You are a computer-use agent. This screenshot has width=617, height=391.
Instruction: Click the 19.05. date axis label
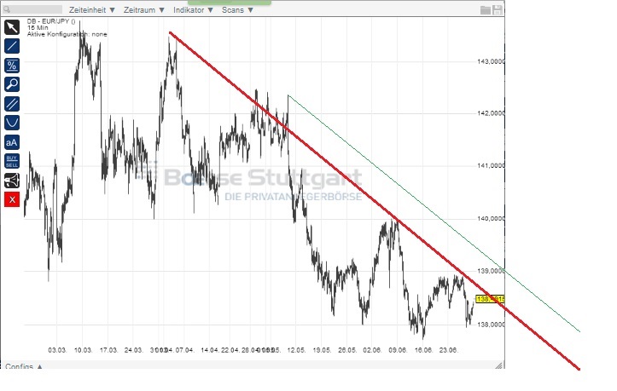(x=322, y=350)
